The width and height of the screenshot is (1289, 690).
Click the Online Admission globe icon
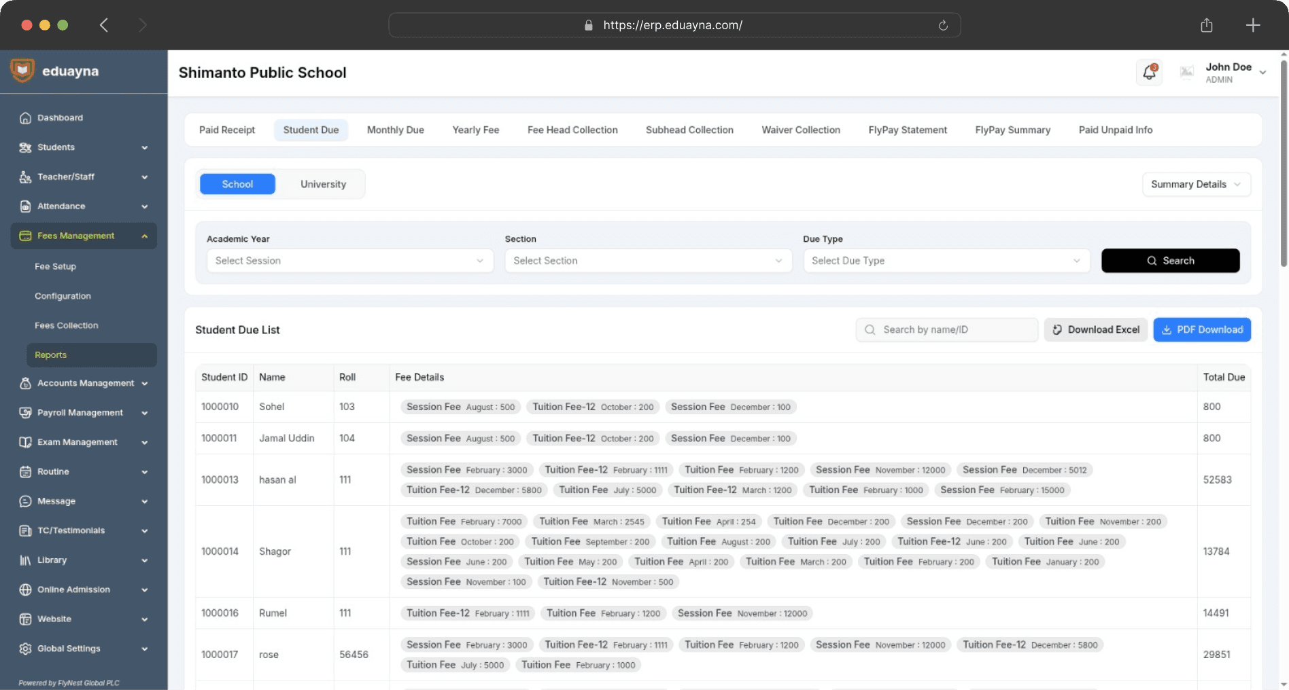[25, 589]
